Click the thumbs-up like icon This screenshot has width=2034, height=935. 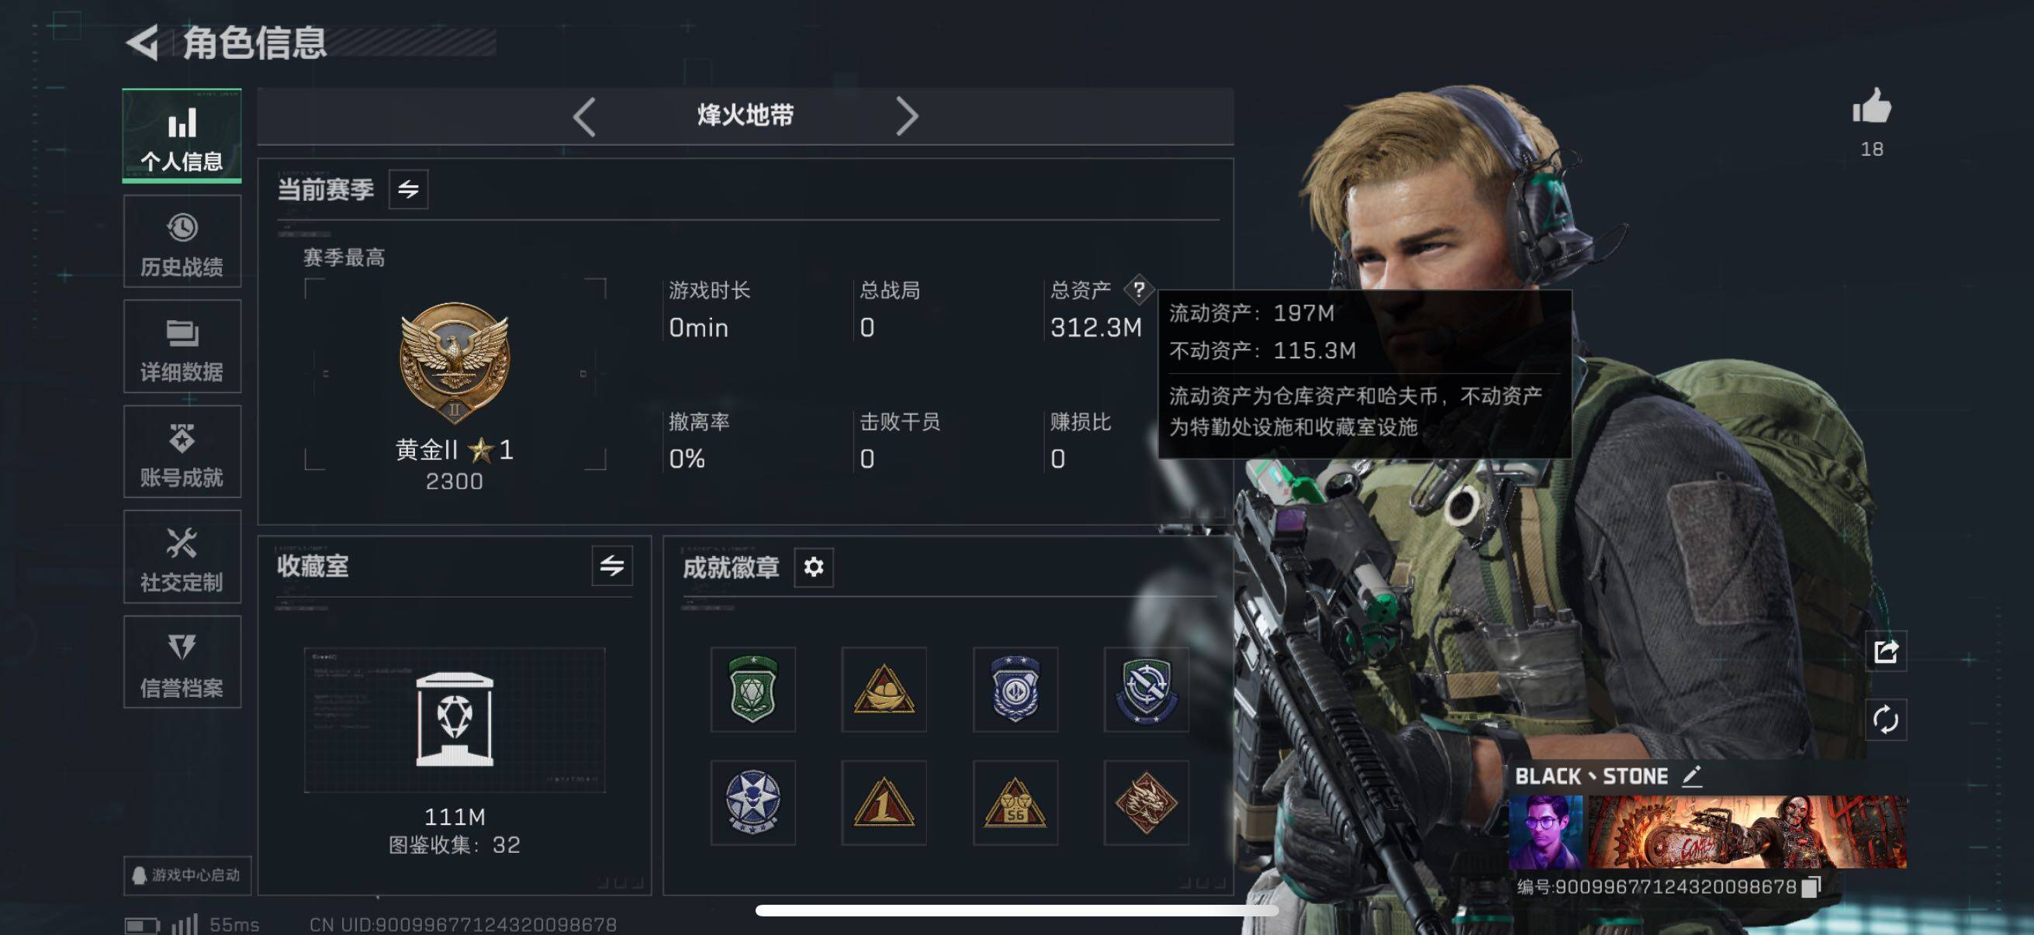(1871, 107)
